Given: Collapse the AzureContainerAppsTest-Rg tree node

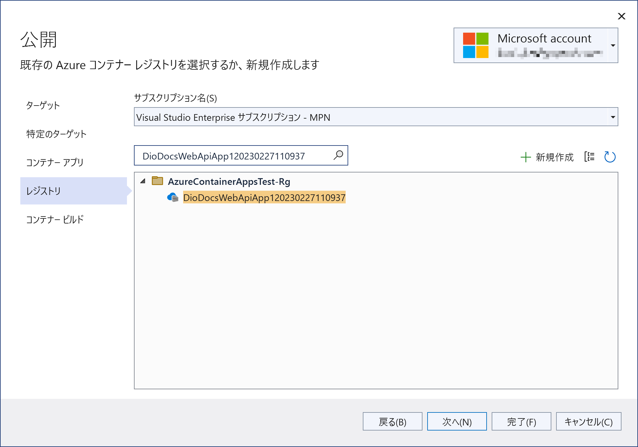Looking at the screenshot, I should (x=143, y=181).
